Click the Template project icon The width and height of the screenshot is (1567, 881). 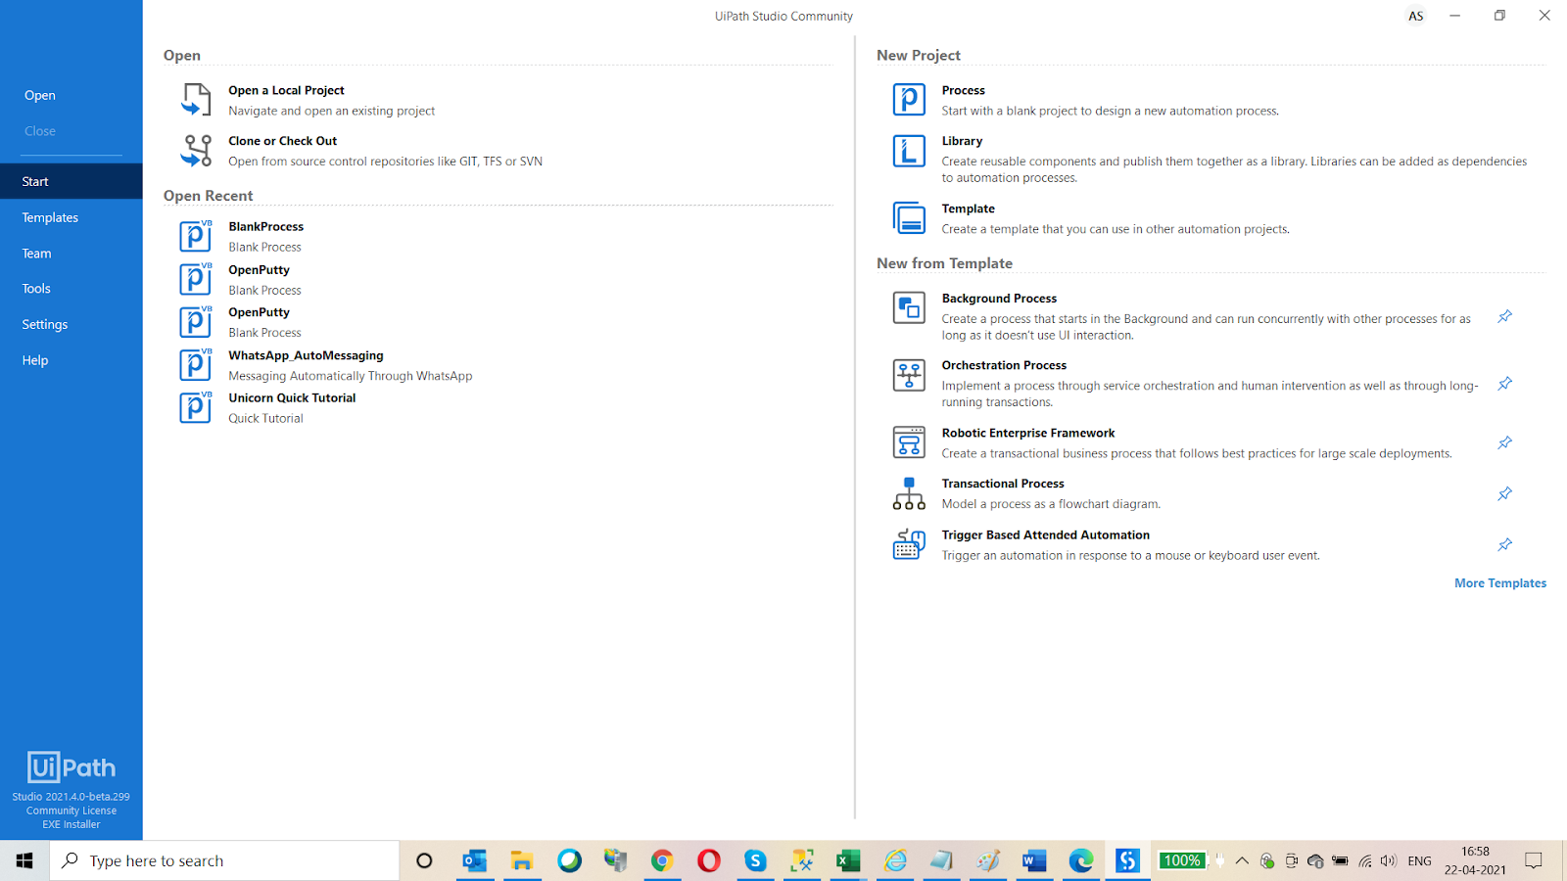[909, 218]
